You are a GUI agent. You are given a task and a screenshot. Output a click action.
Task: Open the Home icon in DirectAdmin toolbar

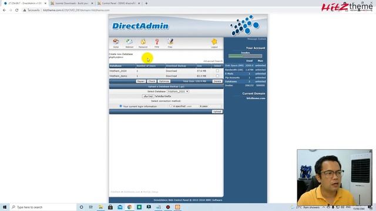116,43
